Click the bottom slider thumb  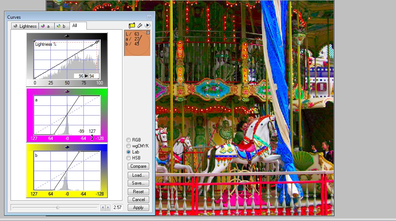pos(57,207)
